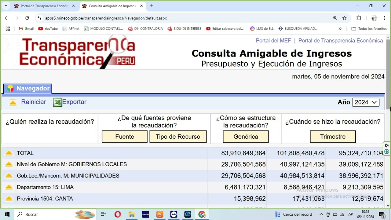Image resolution: width=391 pixels, height=220 pixels.
Task: Open the BUSQUEDA AFILIAD... bookmark
Action: 298,28
